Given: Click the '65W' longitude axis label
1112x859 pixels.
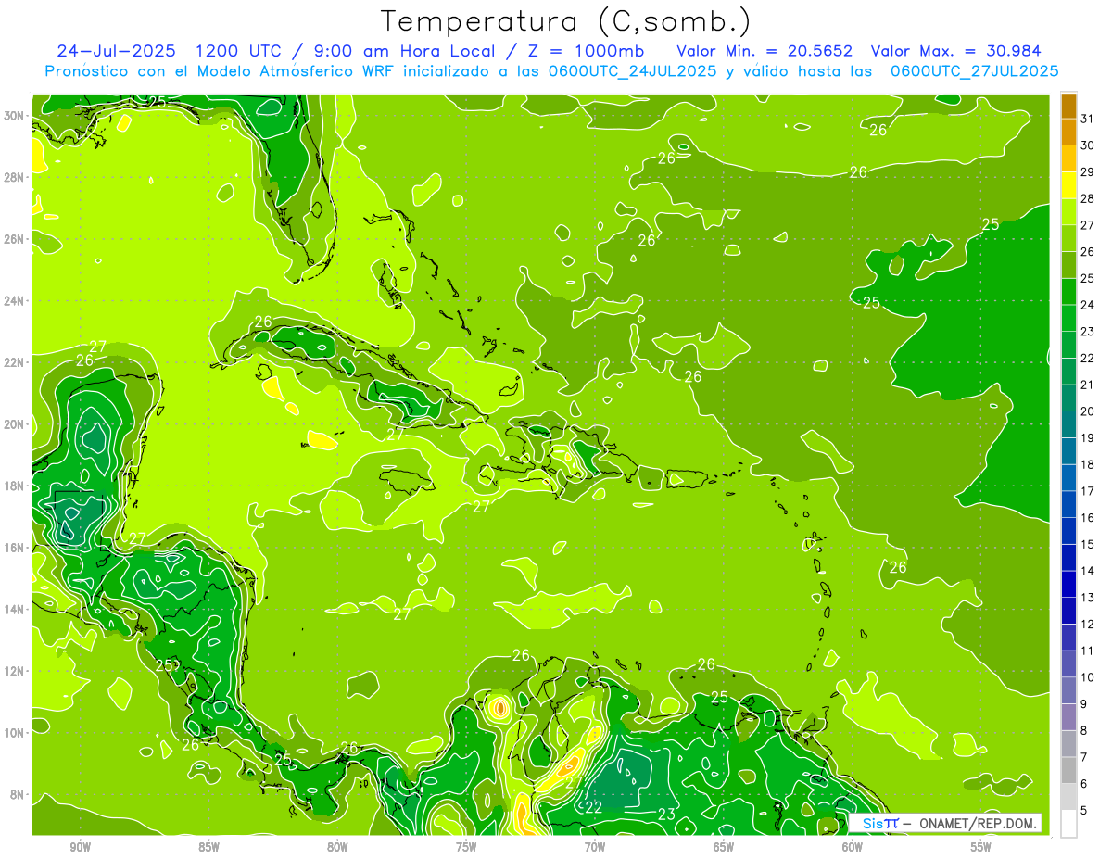Looking at the screenshot, I should (724, 847).
